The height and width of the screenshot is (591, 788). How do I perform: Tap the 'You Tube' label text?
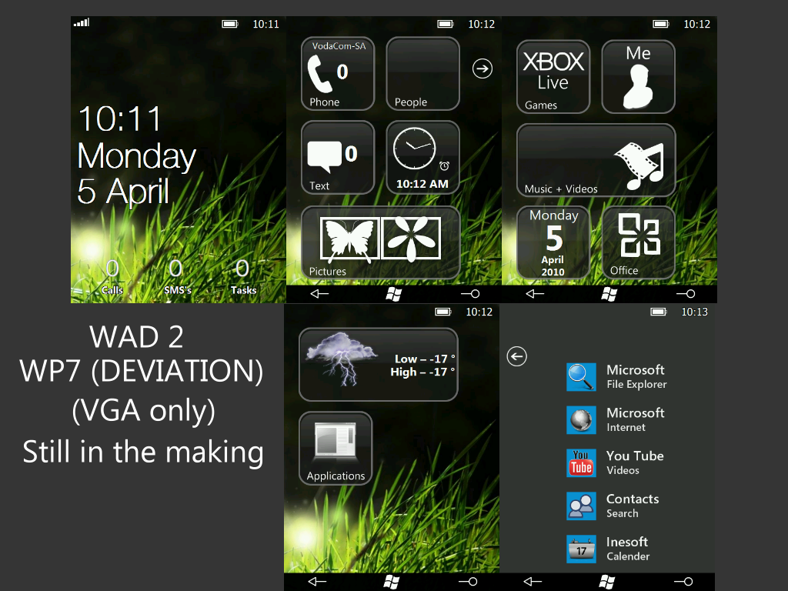coord(635,456)
